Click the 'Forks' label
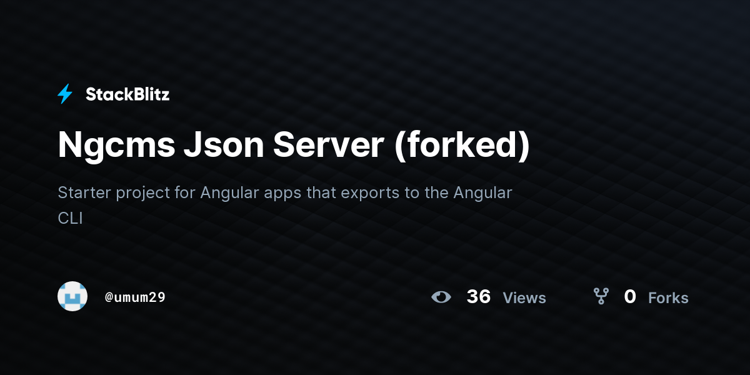Screen dimensions: 750x375 tap(668, 298)
